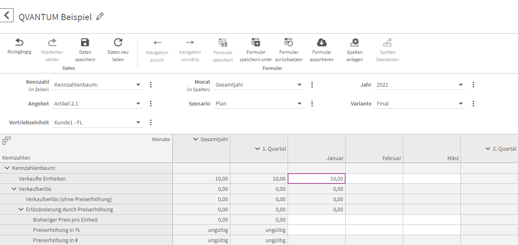This screenshot has width=518, height=245.
Task: Click the pivot layout icon above Kennzahlen
Action: click(7, 141)
